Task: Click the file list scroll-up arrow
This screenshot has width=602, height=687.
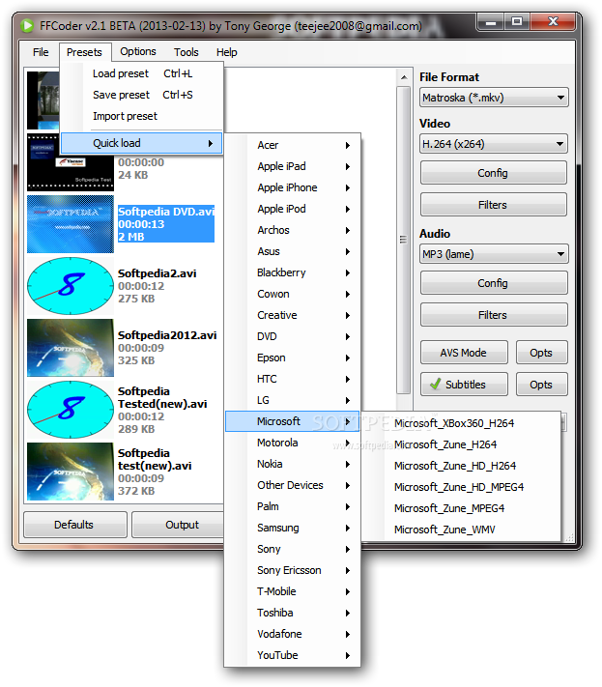Action: point(404,77)
